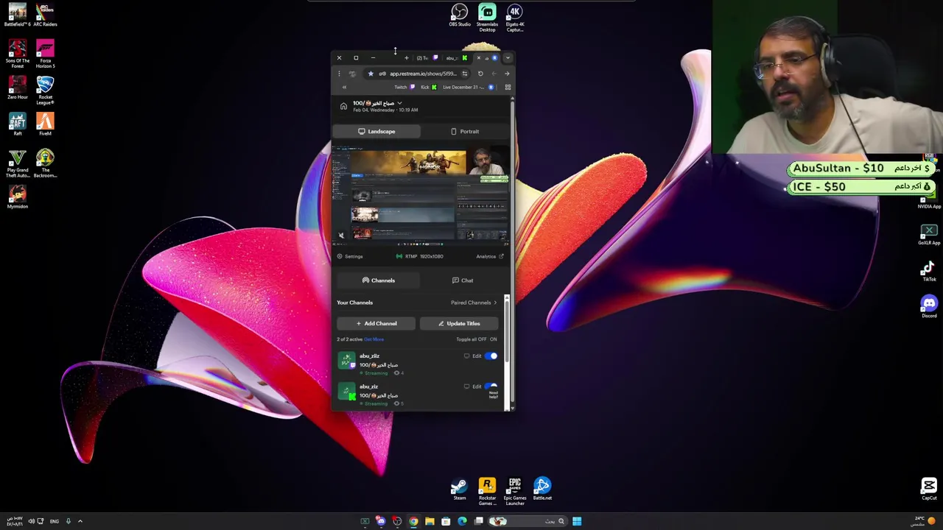Open Restream Settings
Viewport: 943px width, 530px height.
point(350,256)
